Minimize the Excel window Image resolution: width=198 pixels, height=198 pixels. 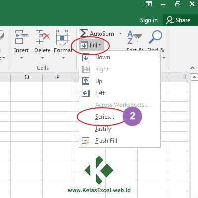point(163,5)
